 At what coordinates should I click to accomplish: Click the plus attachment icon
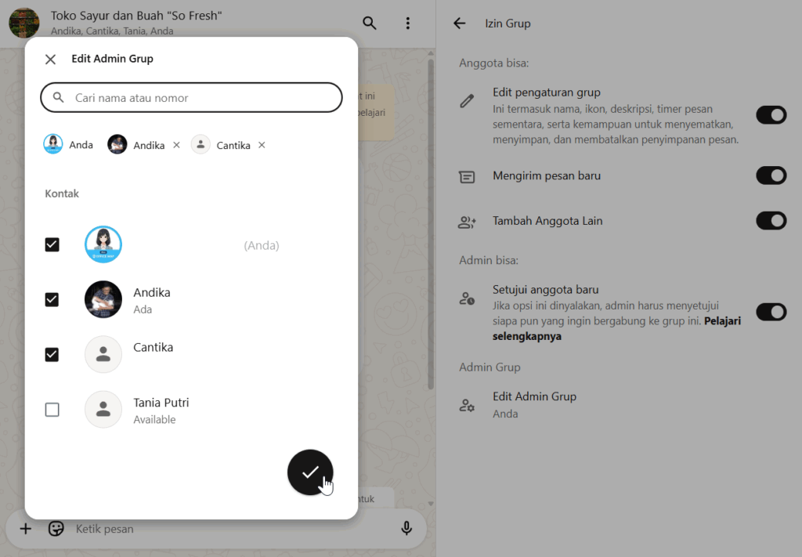[25, 529]
